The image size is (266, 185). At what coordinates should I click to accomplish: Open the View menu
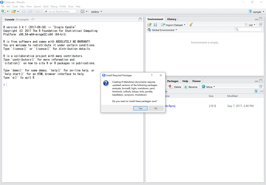[22, 6]
